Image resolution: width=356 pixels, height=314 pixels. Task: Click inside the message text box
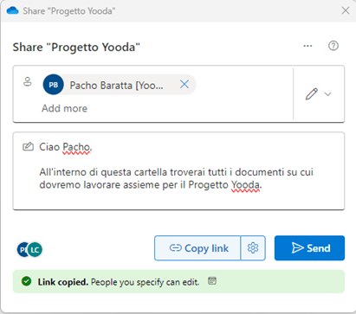point(178,171)
